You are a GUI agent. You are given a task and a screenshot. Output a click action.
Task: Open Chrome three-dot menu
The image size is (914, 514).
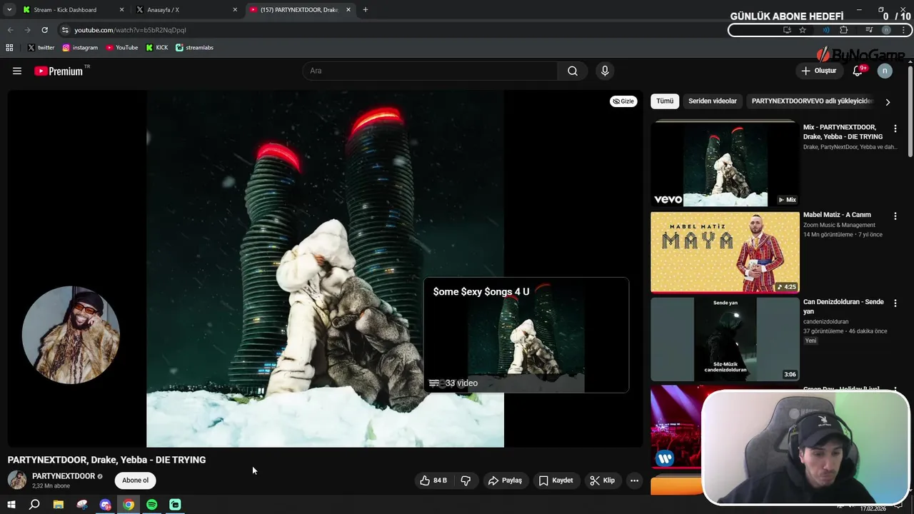(x=904, y=30)
